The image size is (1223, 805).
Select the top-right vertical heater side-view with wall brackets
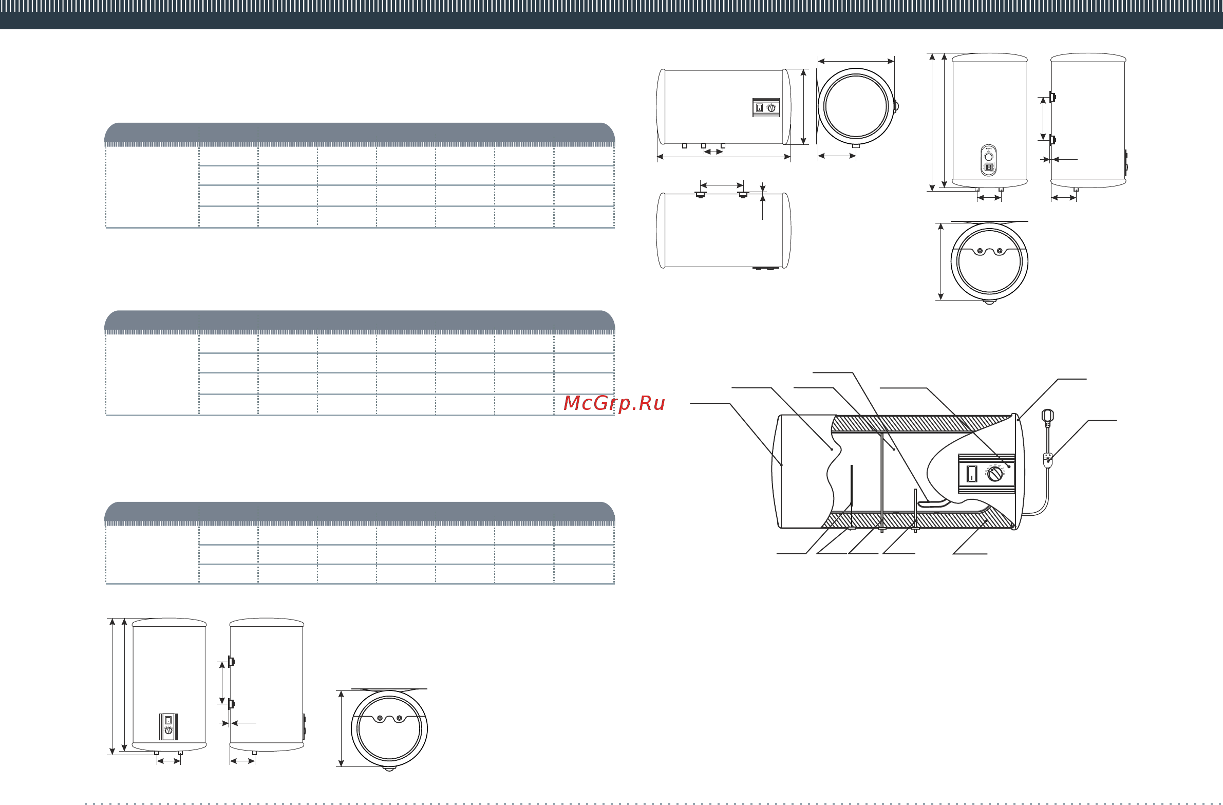pyautogui.click(x=1087, y=122)
